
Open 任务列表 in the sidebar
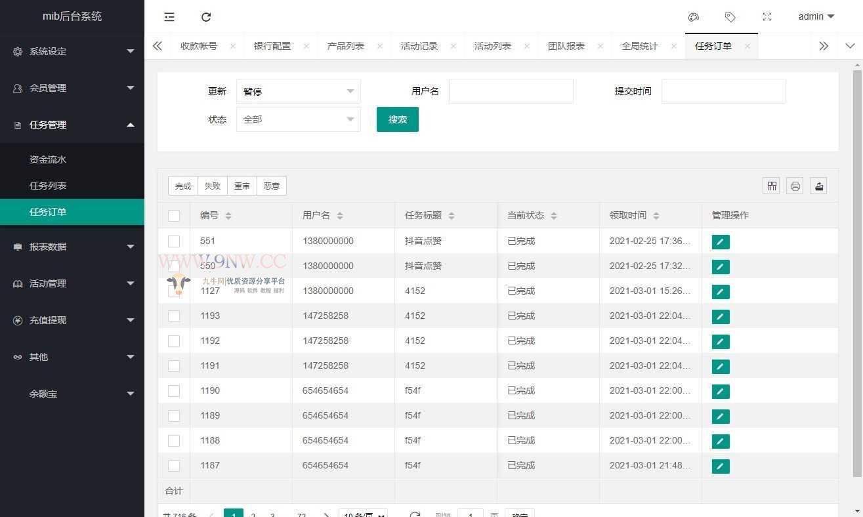tap(72, 186)
